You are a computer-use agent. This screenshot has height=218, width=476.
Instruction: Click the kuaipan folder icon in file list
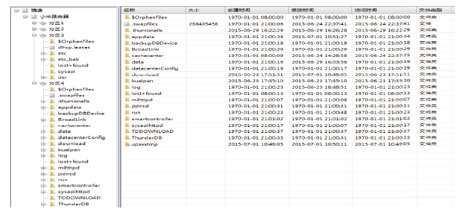(127, 81)
